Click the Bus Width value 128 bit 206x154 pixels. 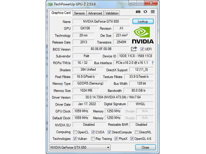[141, 83]
